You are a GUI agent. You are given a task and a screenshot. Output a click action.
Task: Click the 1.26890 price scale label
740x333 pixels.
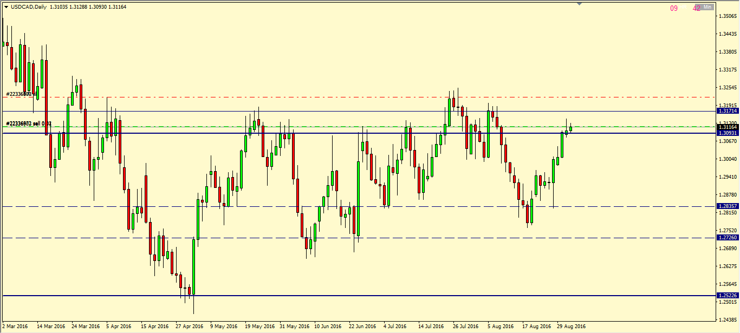tap(728, 249)
